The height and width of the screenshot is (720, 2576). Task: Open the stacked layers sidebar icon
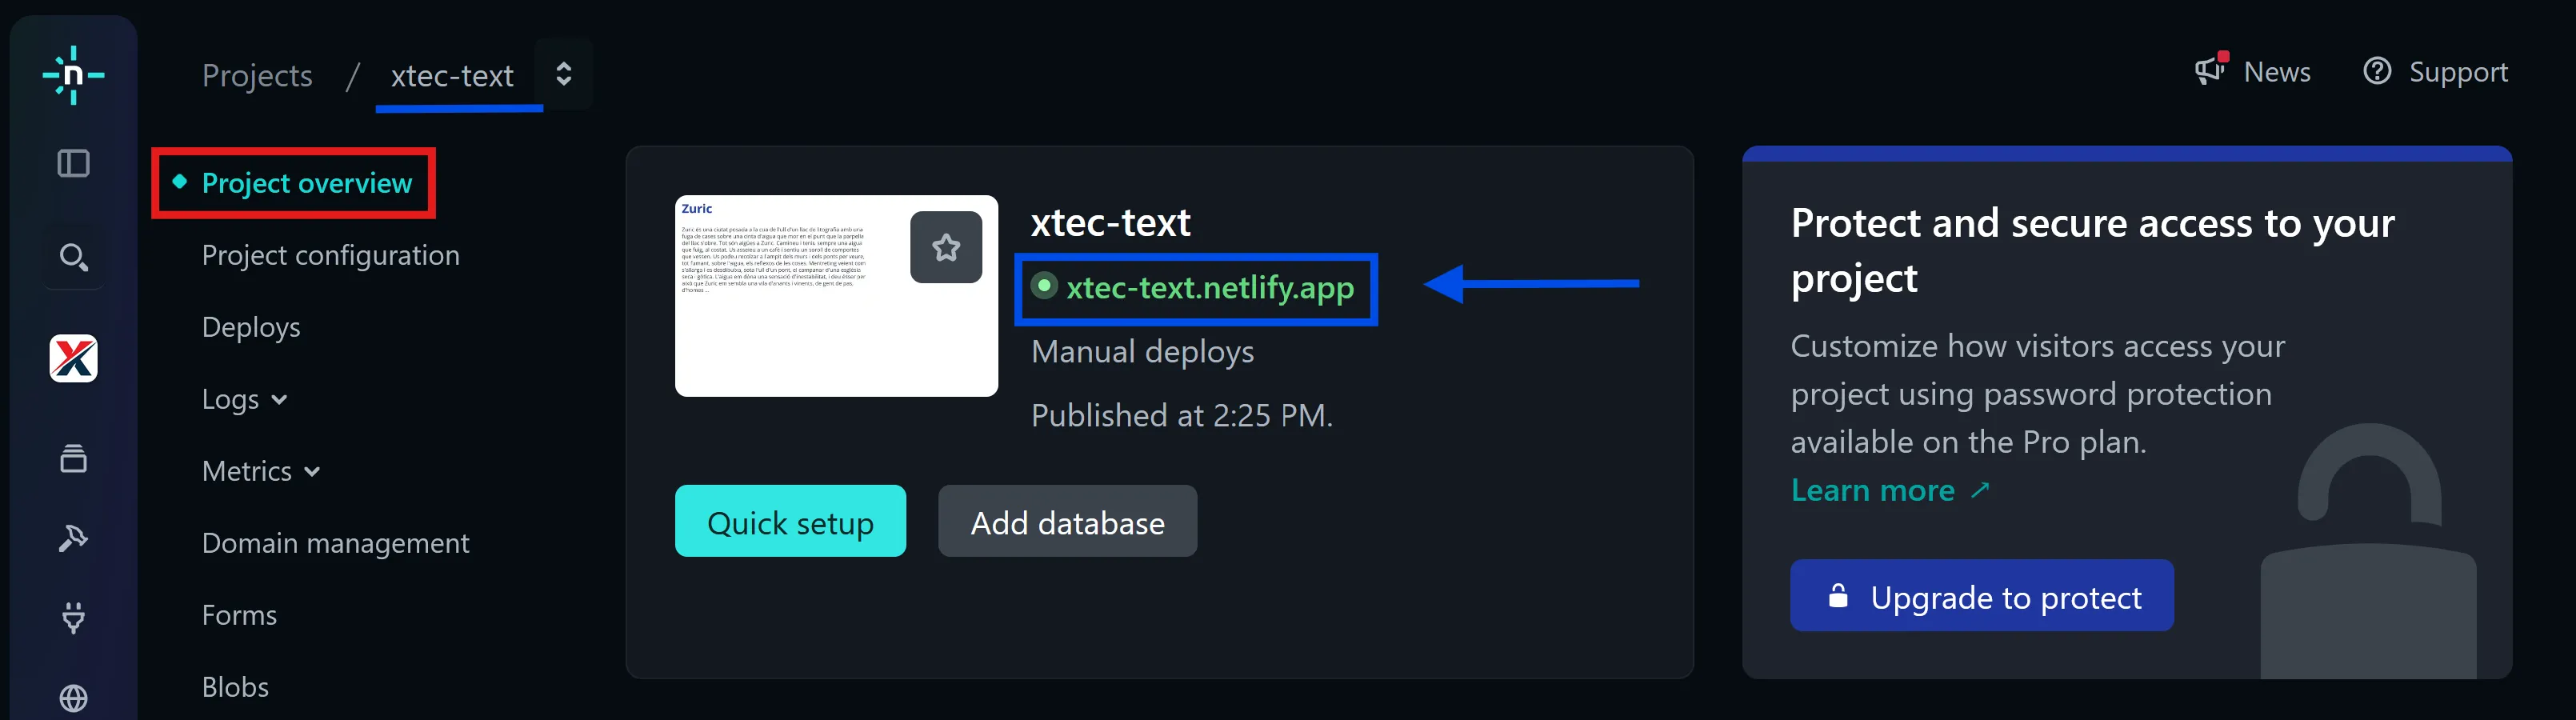pos(73,458)
